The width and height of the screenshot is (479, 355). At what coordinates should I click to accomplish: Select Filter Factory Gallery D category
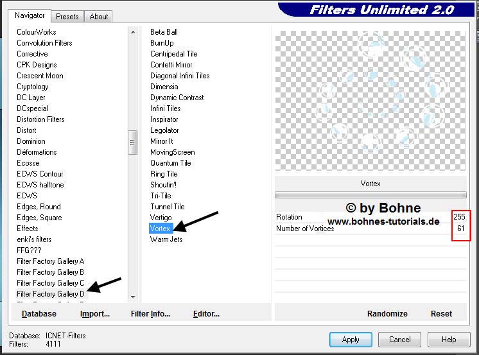(x=51, y=294)
